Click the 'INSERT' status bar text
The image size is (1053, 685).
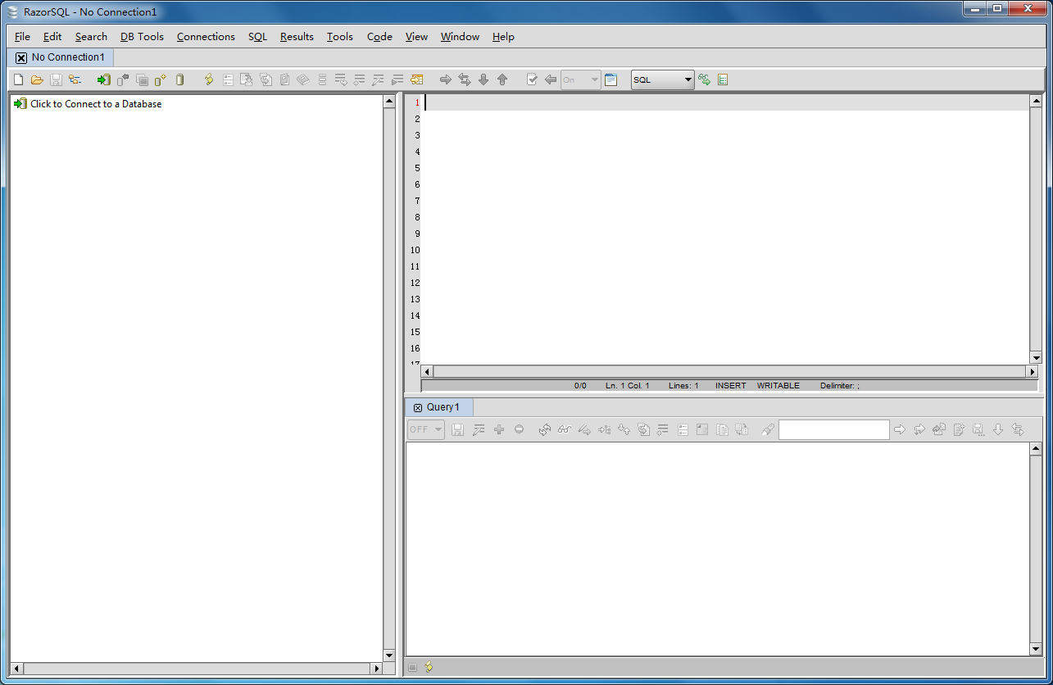731,385
